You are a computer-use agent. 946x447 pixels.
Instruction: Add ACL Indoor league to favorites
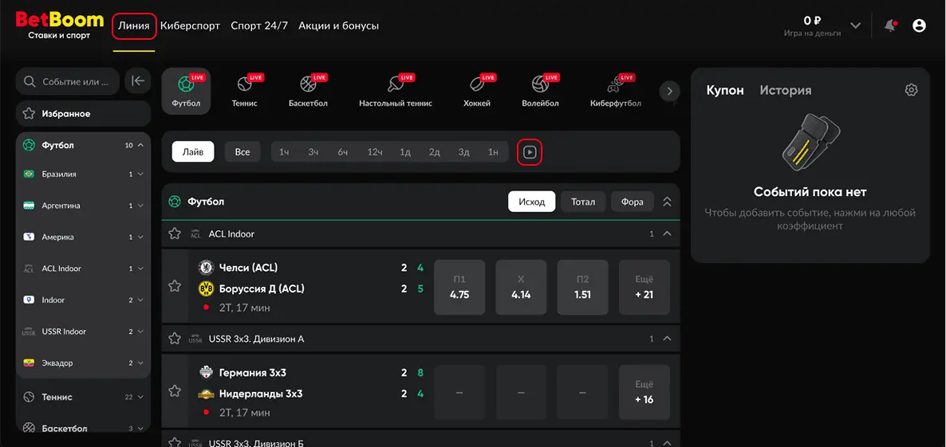[175, 234]
